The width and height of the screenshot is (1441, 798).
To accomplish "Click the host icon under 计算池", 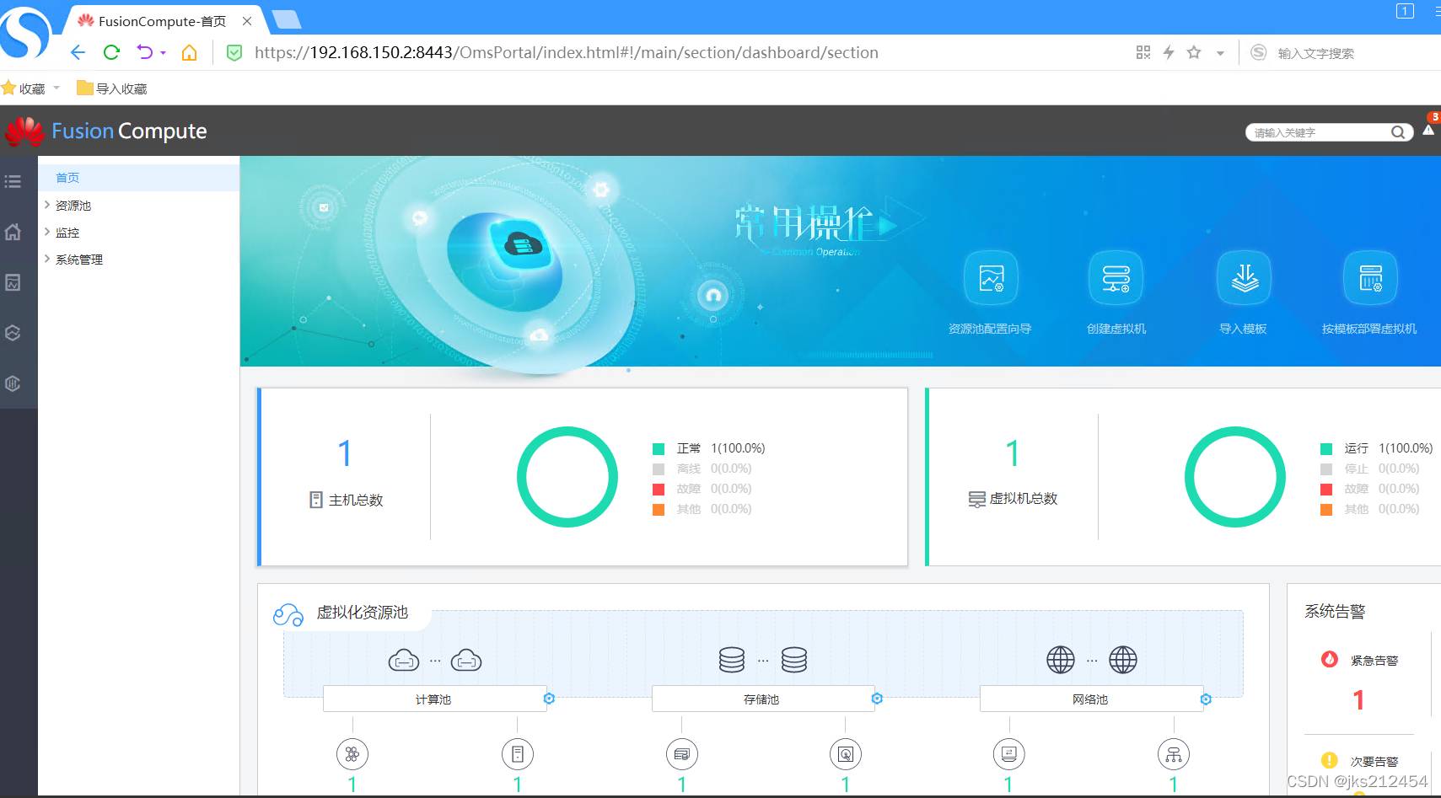I will (x=518, y=754).
